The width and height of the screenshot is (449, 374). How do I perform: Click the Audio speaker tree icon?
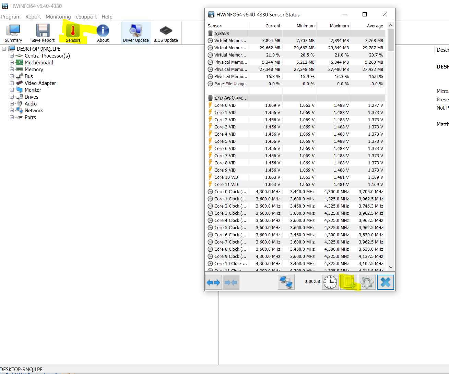20,103
